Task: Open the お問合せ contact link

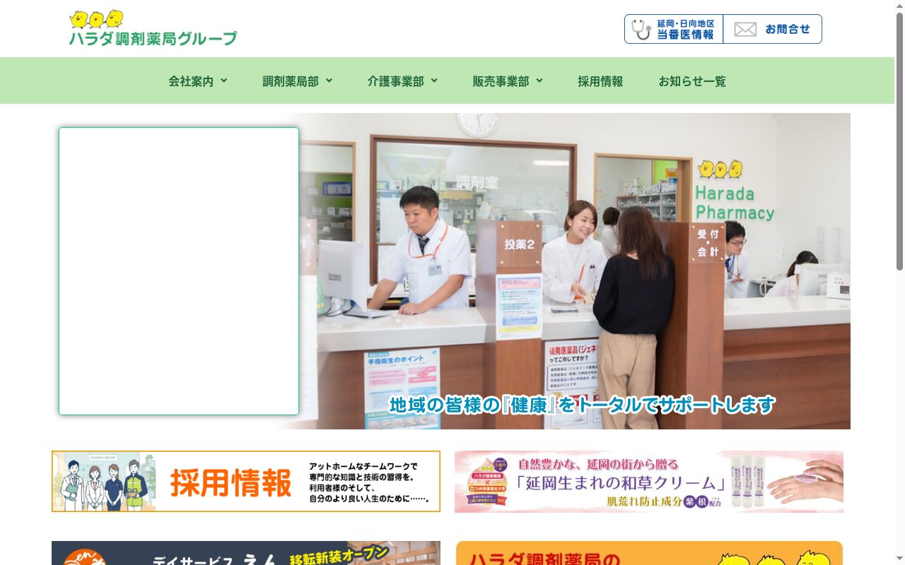Action: coord(772,29)
